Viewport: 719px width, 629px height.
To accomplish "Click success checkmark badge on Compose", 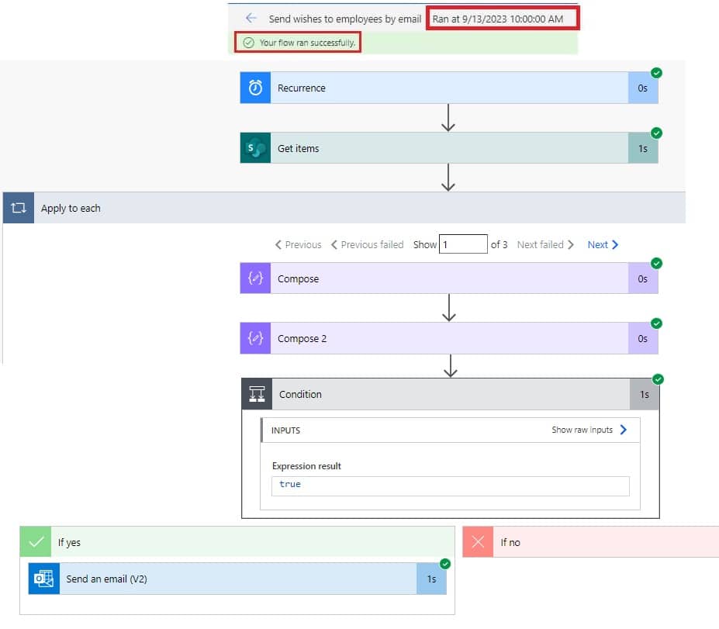I will point(657,263).
